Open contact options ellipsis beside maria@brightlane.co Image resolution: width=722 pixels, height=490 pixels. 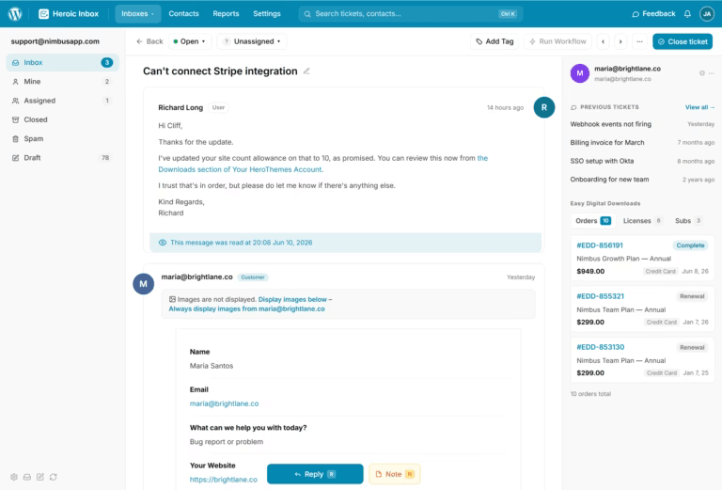coord(712,73)
